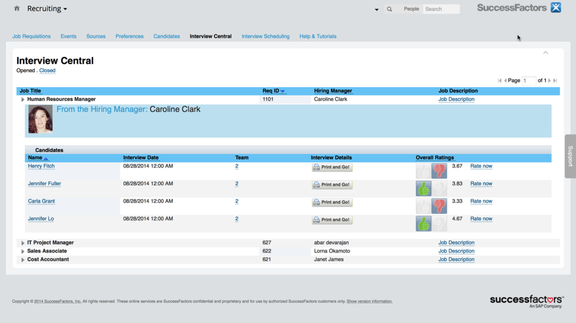The image size is (576, 323).
Task: Focus the Search input field
Action: coord(441,9)
